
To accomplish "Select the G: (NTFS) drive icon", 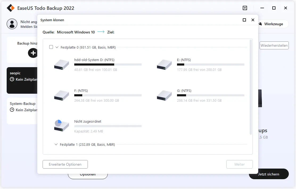I will pyautogui.click(x=164, y=96).
